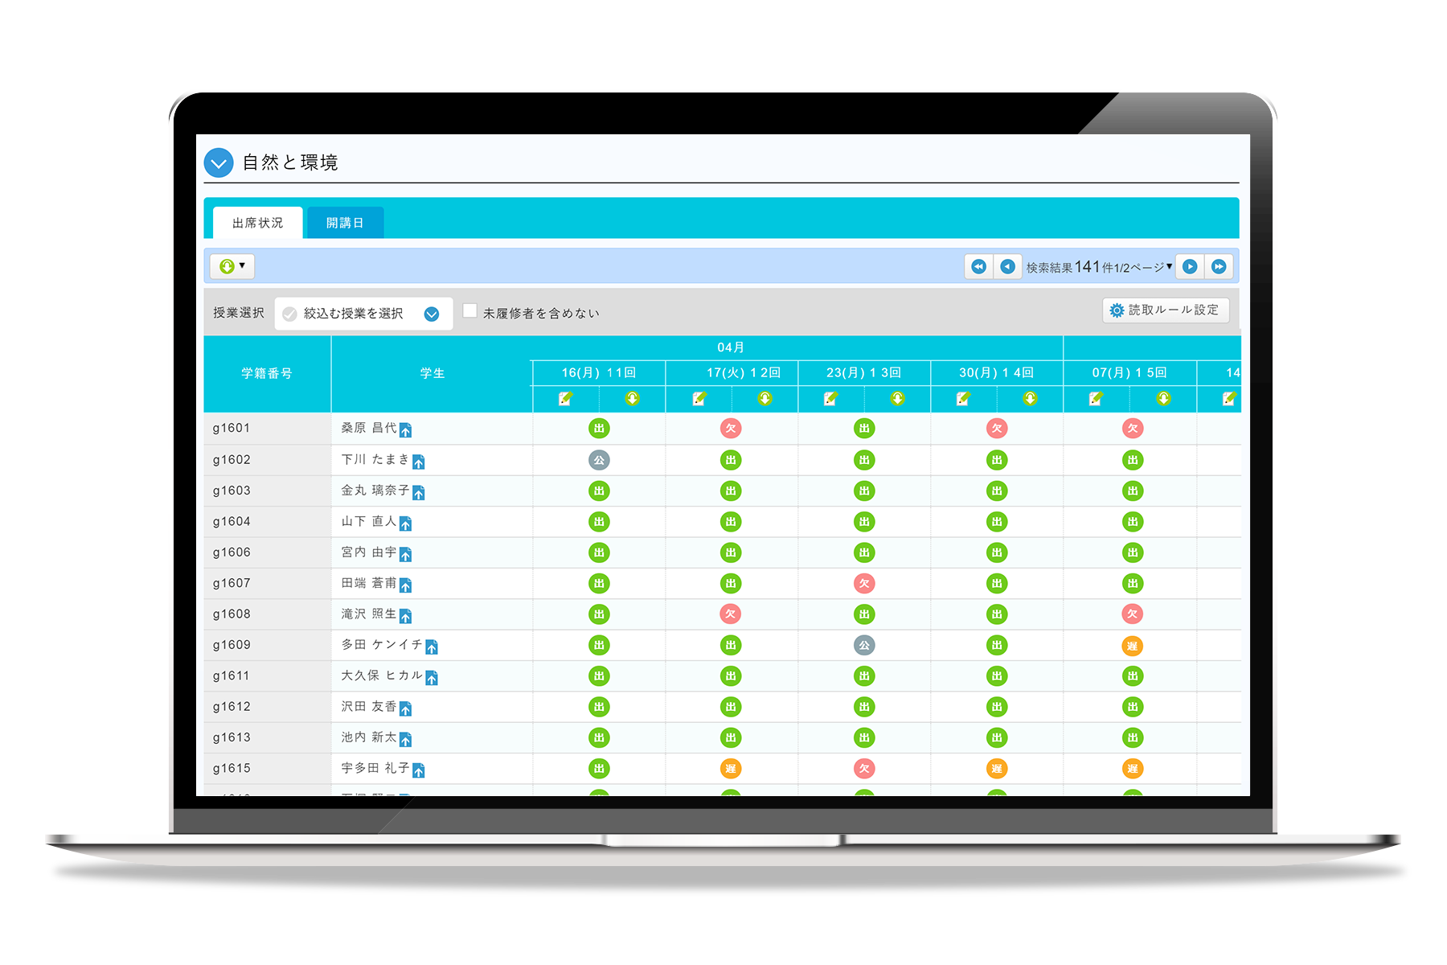This screenshot has width=1447, height=965.
Task: Open the profile icon next to 宮内 由宇
Action: 405,554
